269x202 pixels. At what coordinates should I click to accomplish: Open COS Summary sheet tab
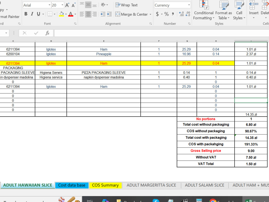[105, 185]
